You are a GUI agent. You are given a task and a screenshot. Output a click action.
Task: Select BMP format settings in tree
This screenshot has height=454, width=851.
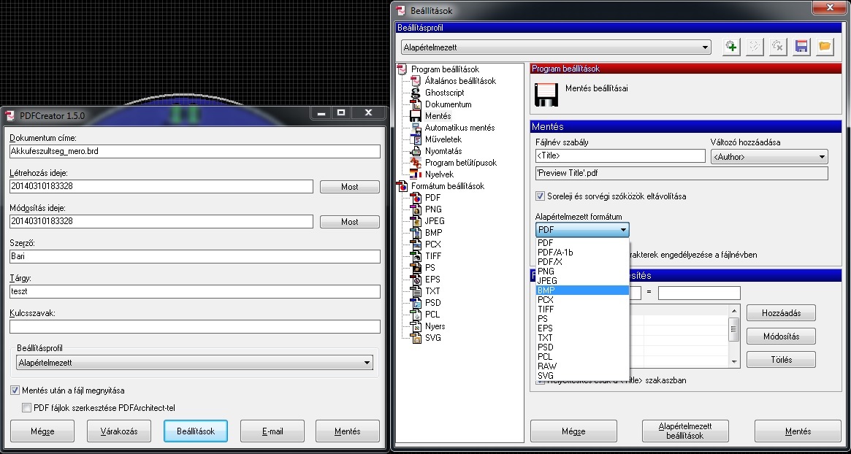[434, 233]
